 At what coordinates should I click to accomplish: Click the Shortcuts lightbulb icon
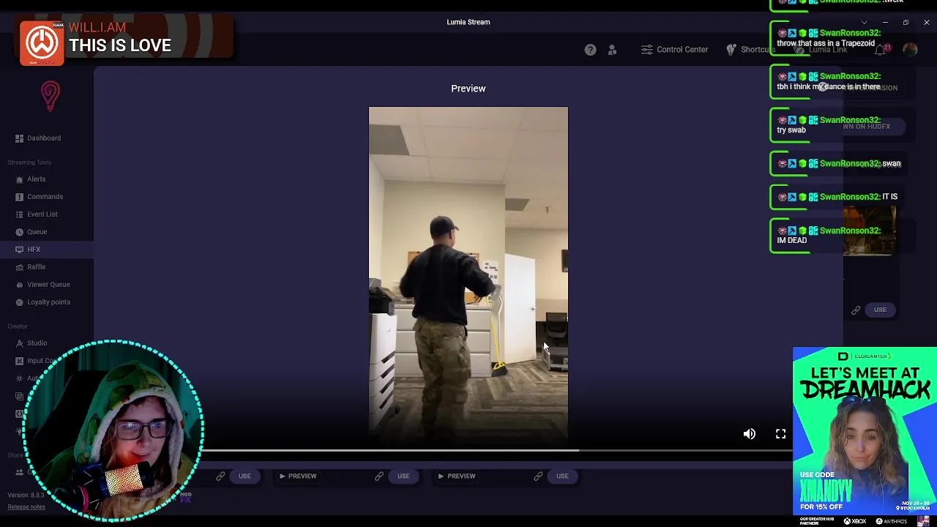pos(731,50)
